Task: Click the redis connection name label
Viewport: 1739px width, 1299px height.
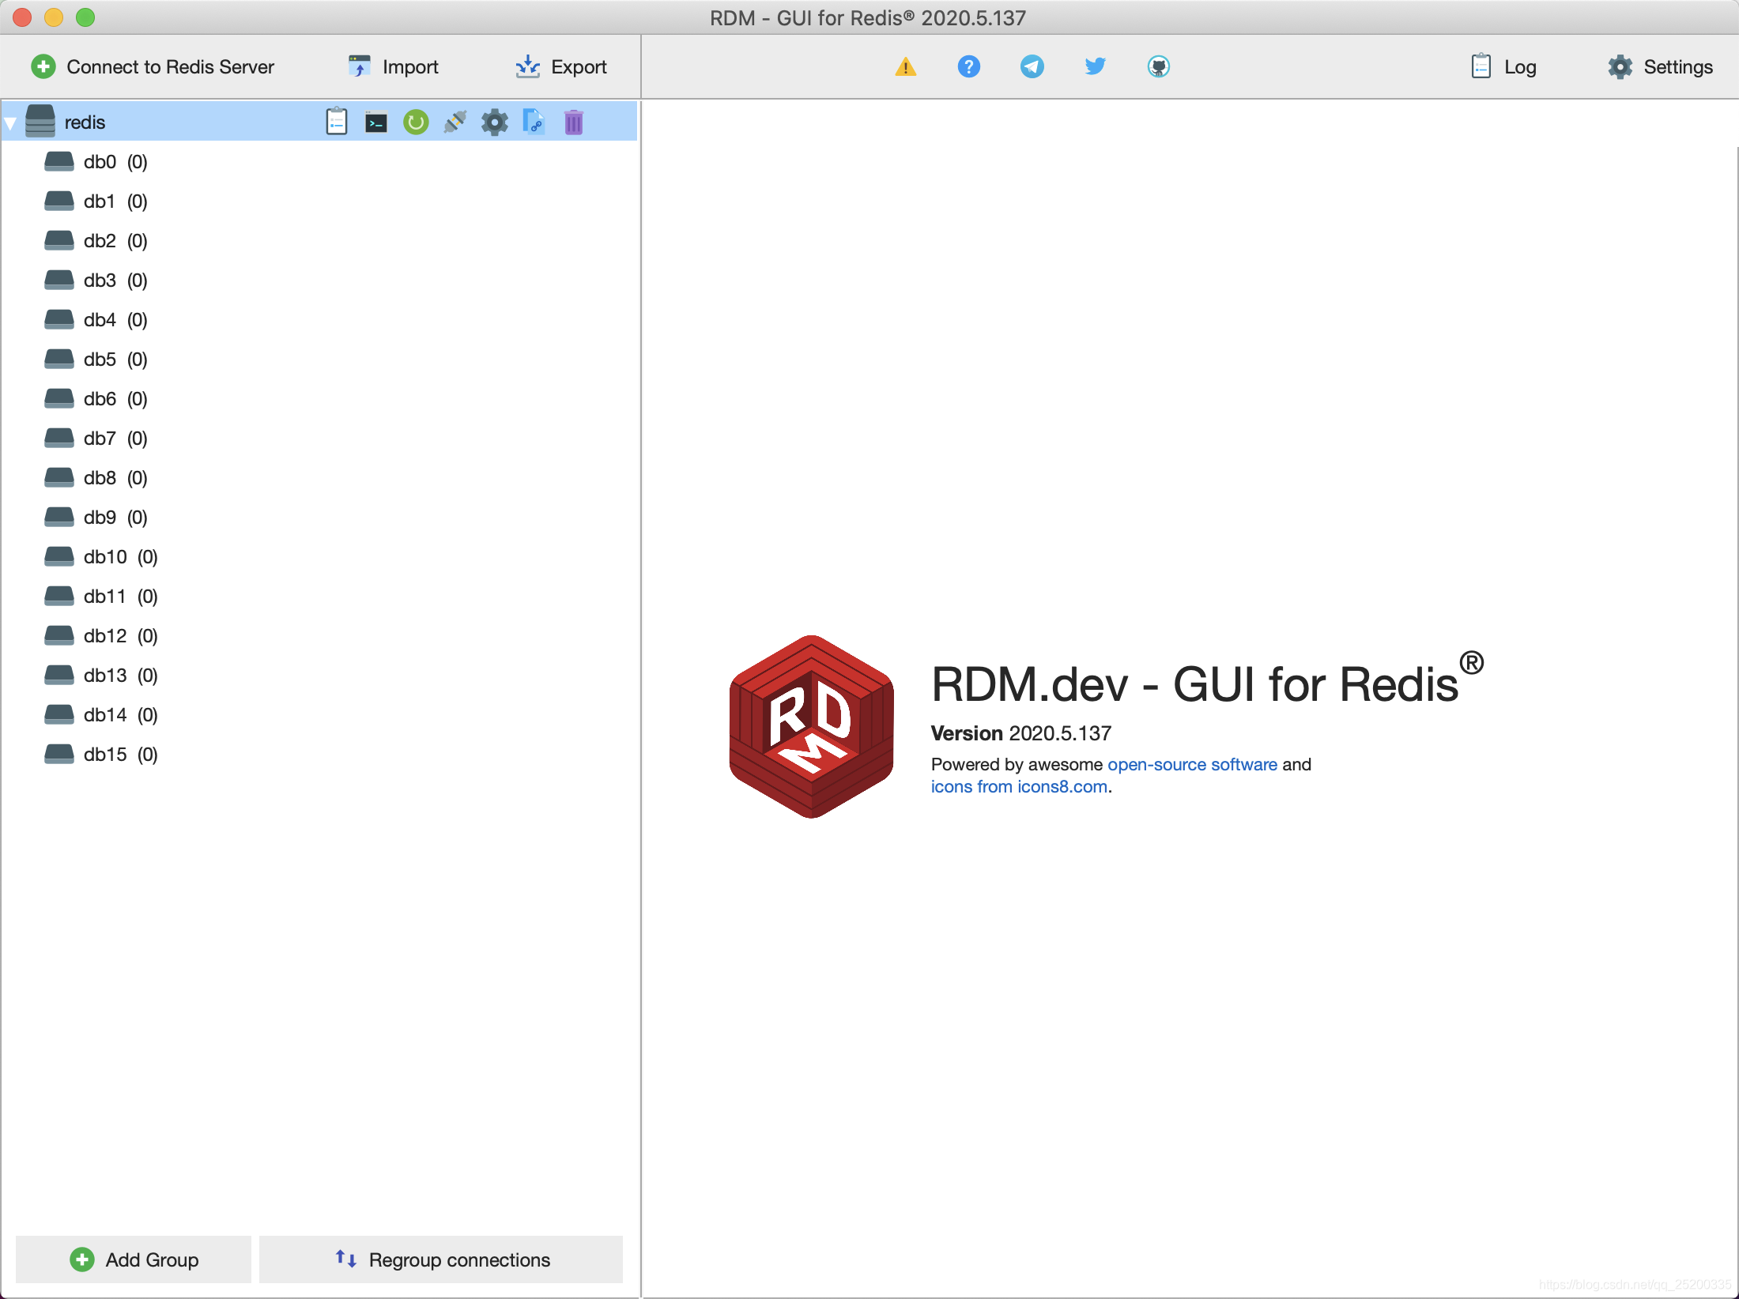Action: coord(85,122)
